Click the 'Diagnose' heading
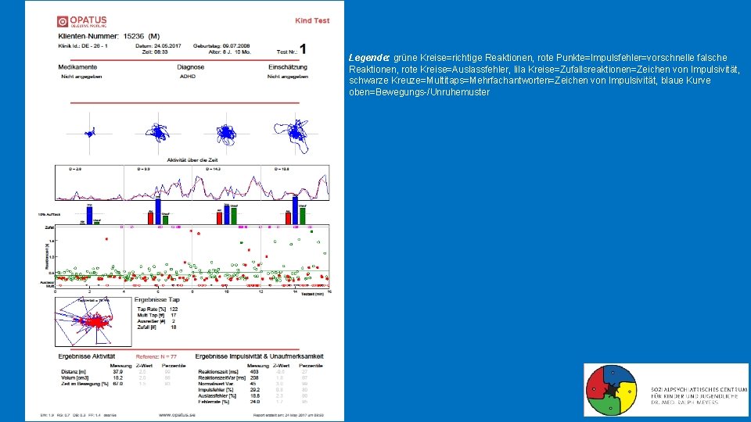751x422 pixels. [x=191, y=67]
